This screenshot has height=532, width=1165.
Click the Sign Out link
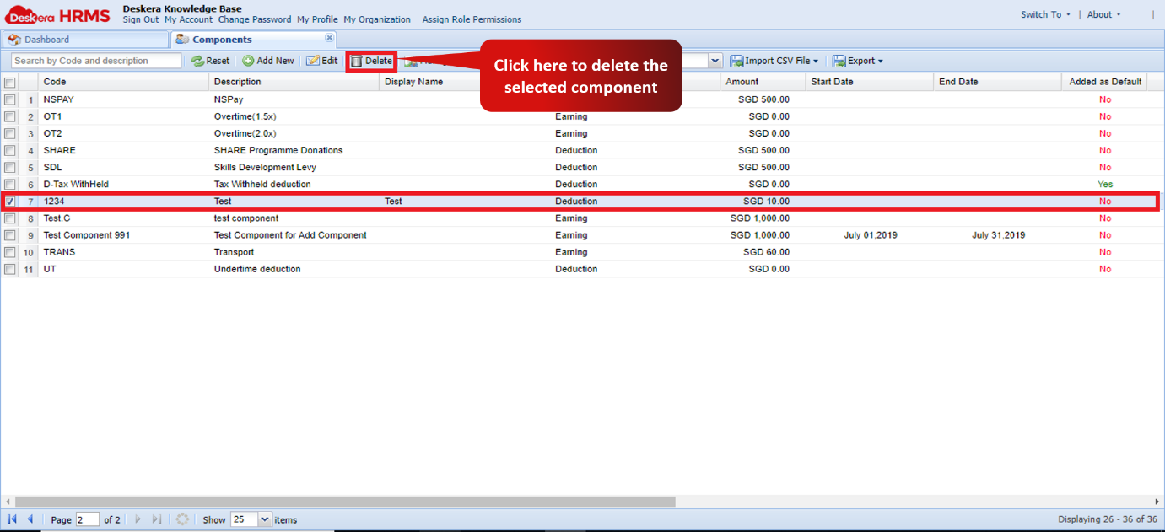point(141,19)
